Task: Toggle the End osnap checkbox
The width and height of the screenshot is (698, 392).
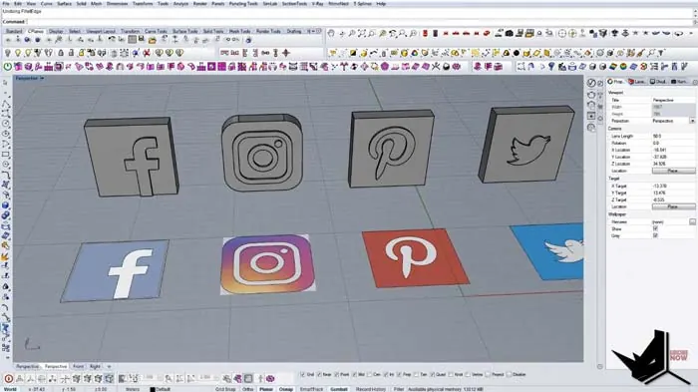Action: point(303,375)
